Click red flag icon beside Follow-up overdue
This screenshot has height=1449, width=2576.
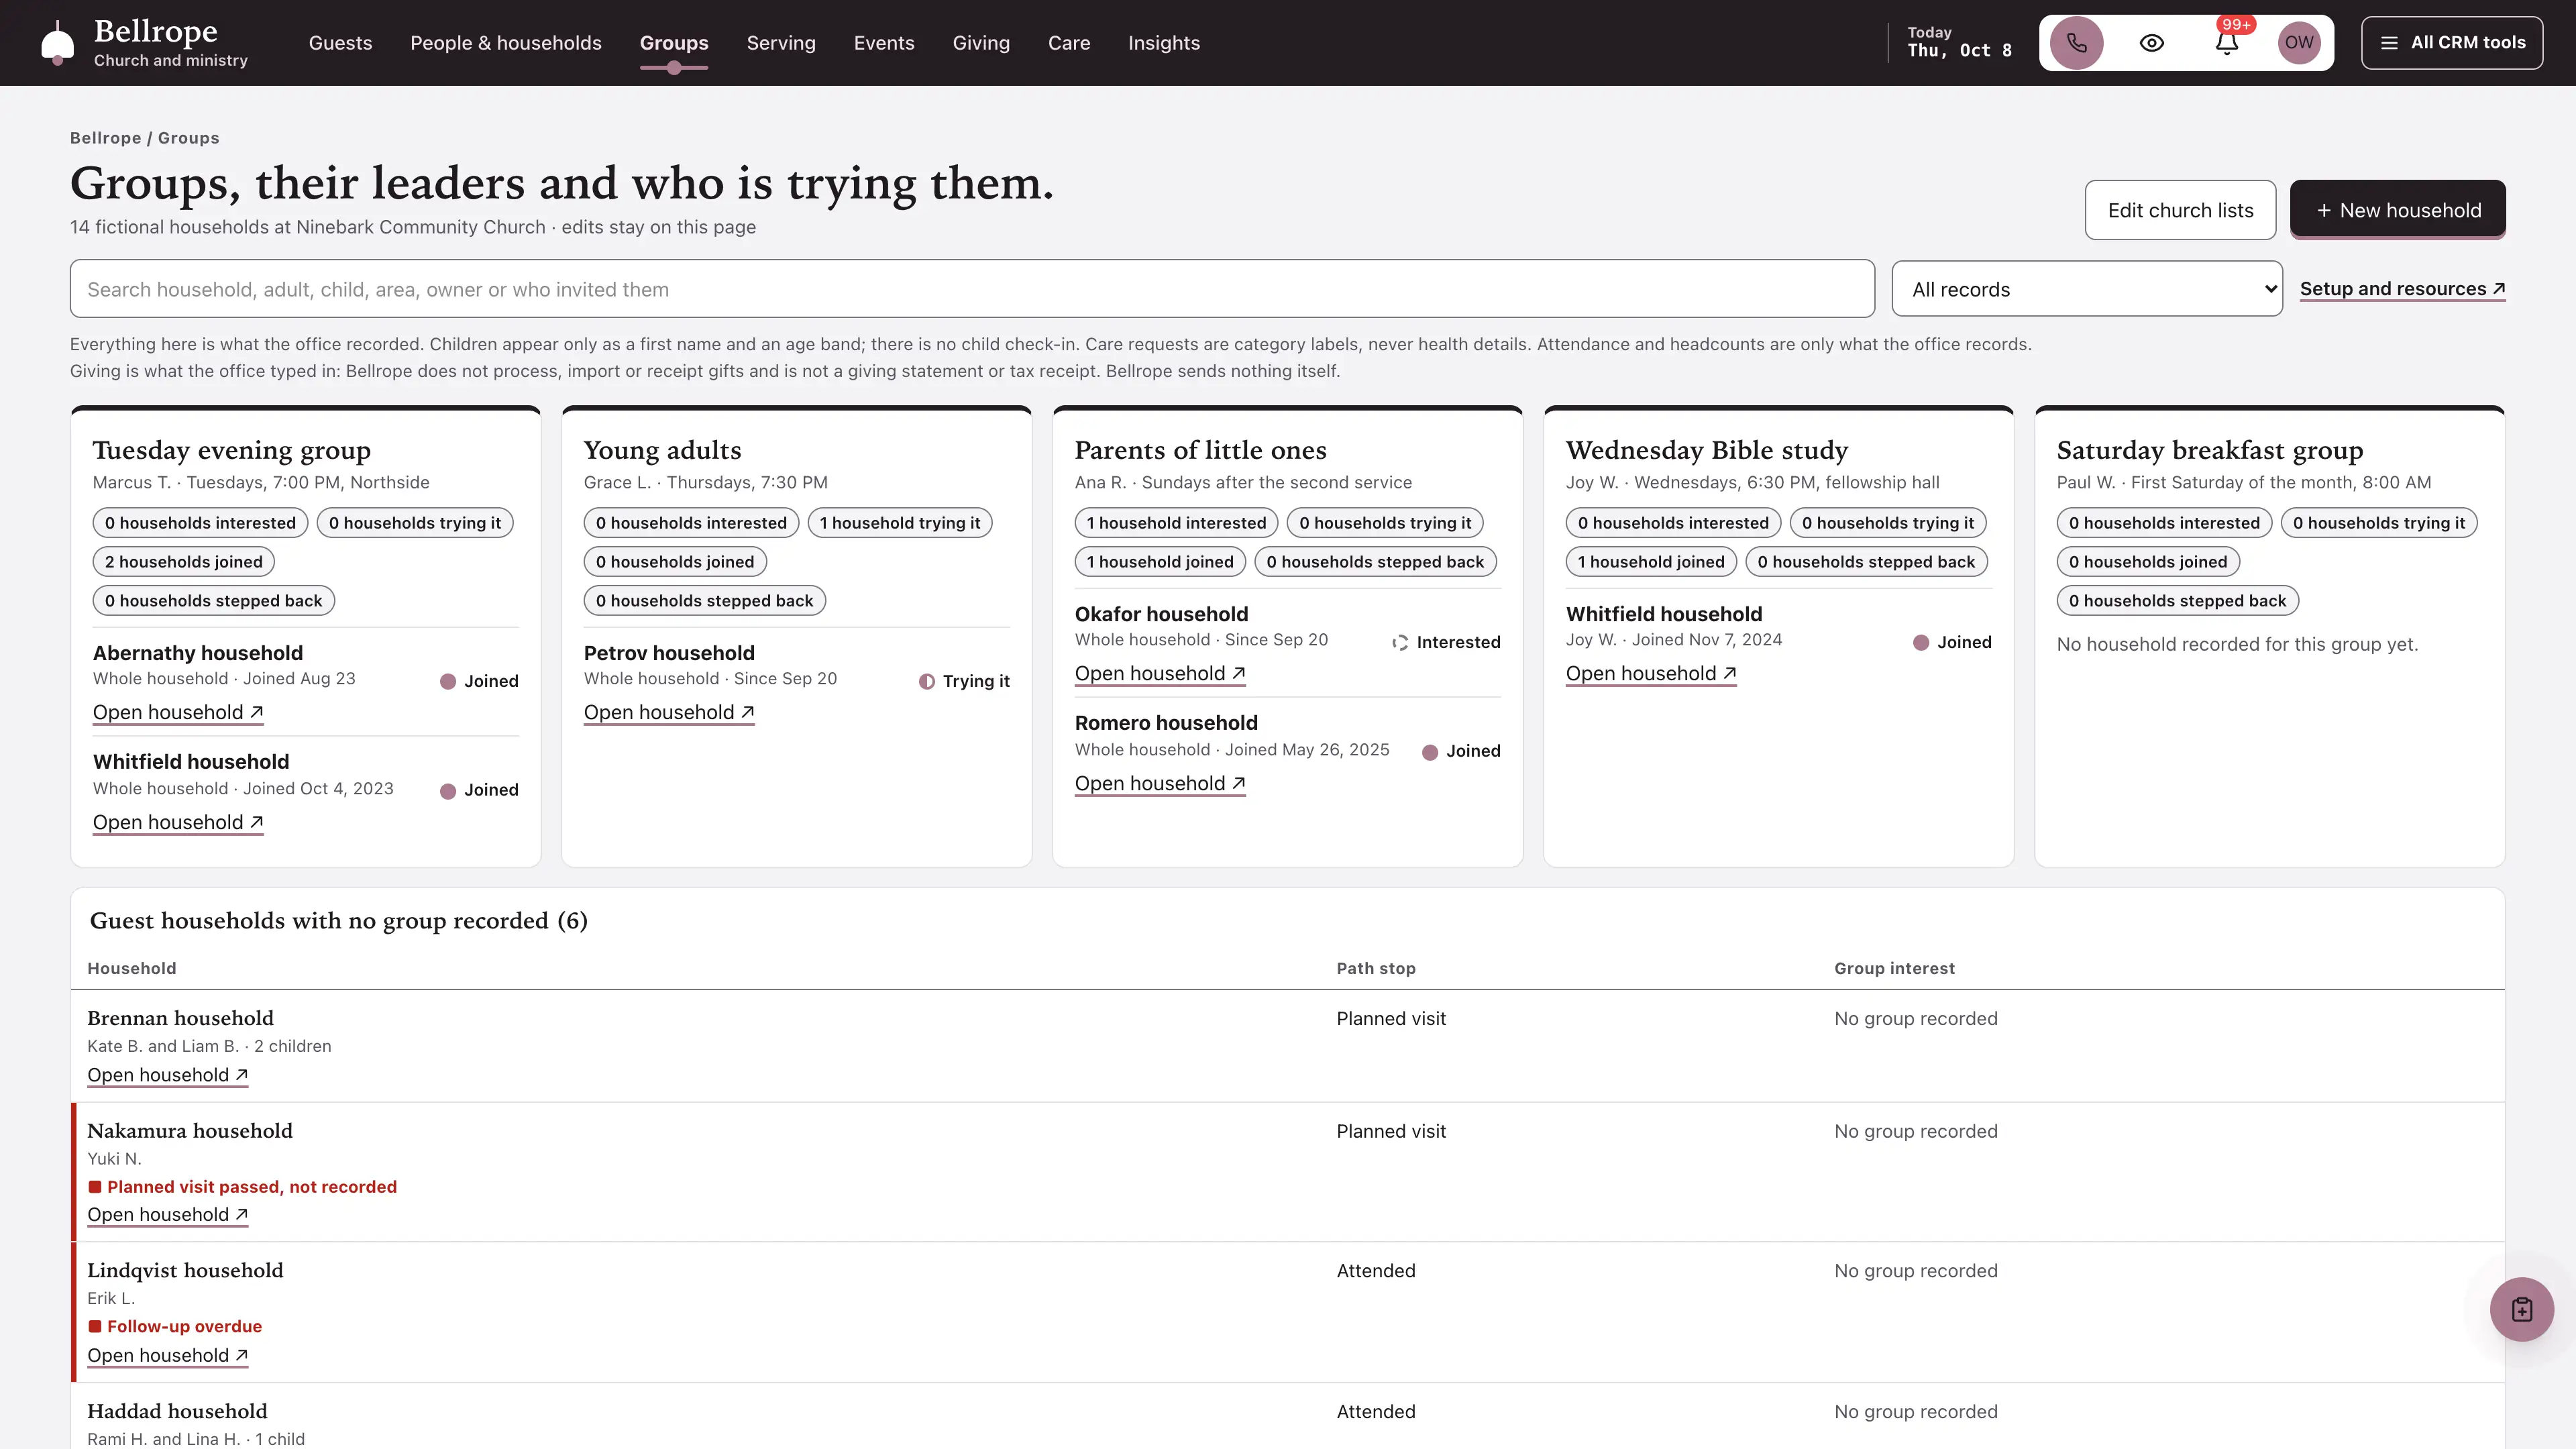point(95,1326)
